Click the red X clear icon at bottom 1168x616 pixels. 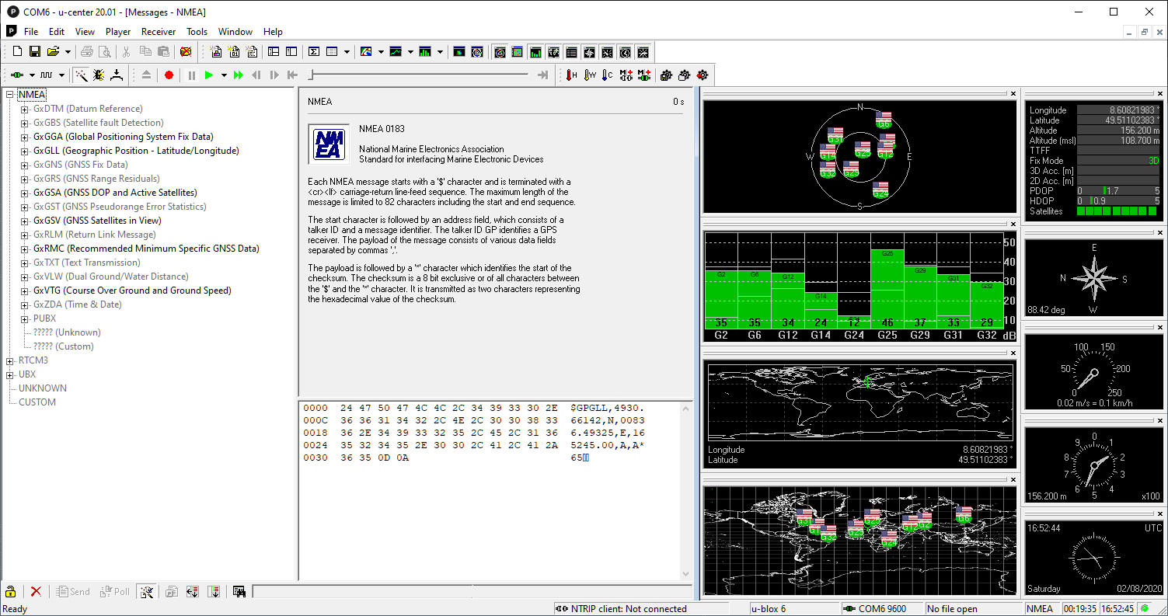pos(36,592)
